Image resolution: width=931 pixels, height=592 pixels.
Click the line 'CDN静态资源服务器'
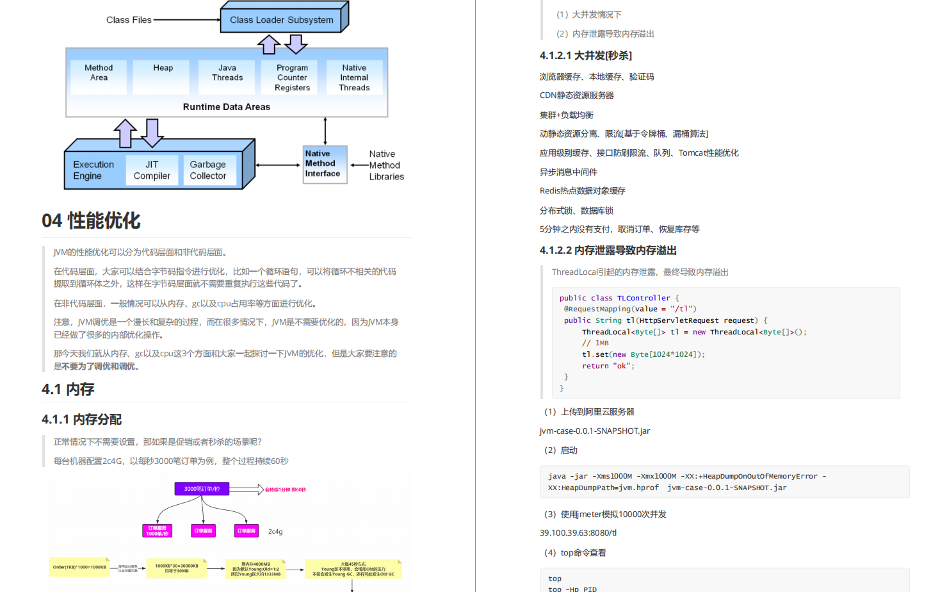coord(577,95)
